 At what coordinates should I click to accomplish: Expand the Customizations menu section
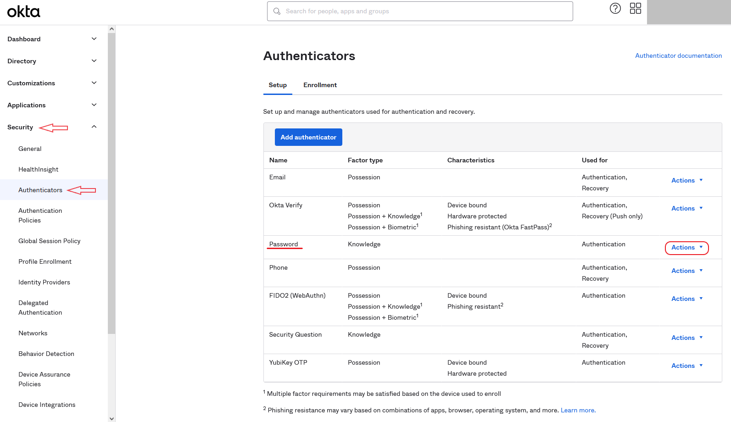tap(53, 83)
